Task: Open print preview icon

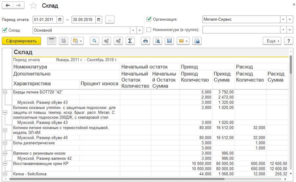Action: (158, 41)
